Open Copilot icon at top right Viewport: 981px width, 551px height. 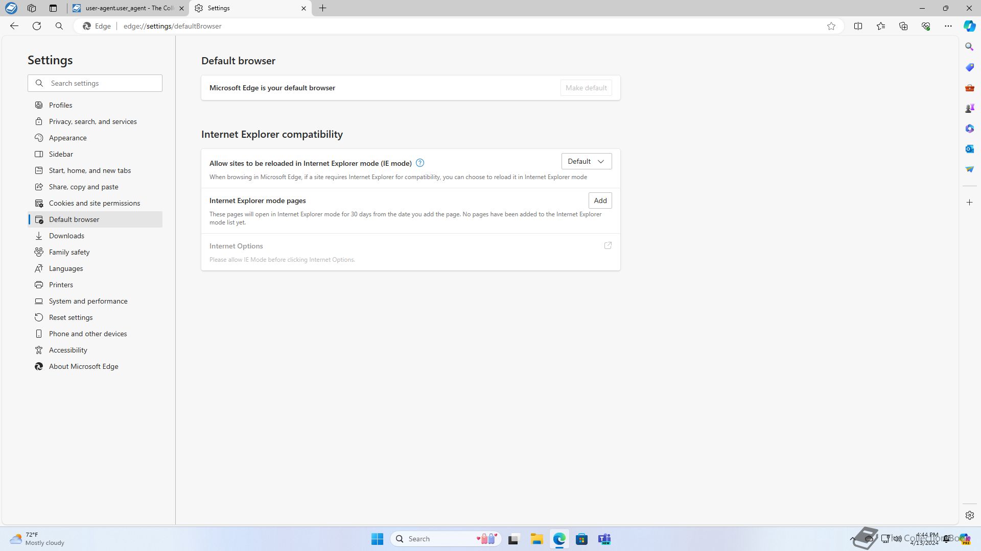coord(969,26)
